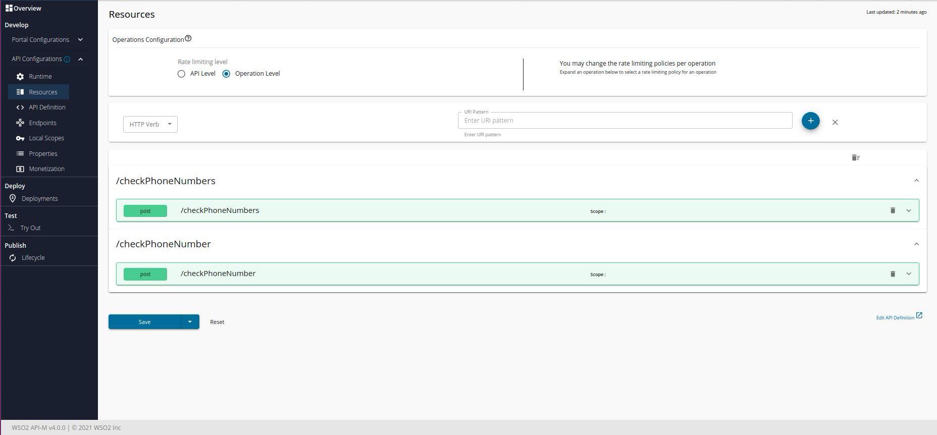Image resolution: width=937 pixels, height=435 pixels.
Task: Open the HTTP Verb dropdown
Action: click(x=150, y=125)
